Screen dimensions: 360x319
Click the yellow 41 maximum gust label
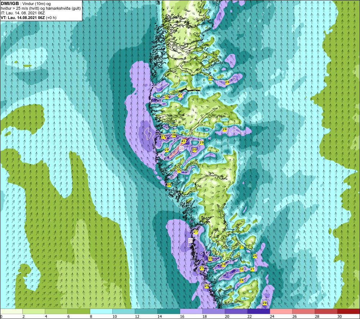[x=184, y=141]
